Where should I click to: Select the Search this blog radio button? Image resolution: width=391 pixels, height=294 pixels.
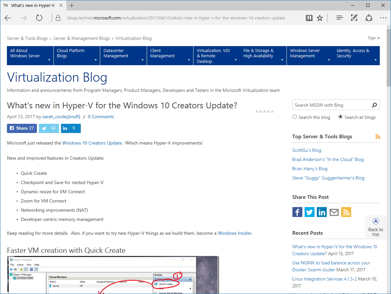tap(294, 117)
